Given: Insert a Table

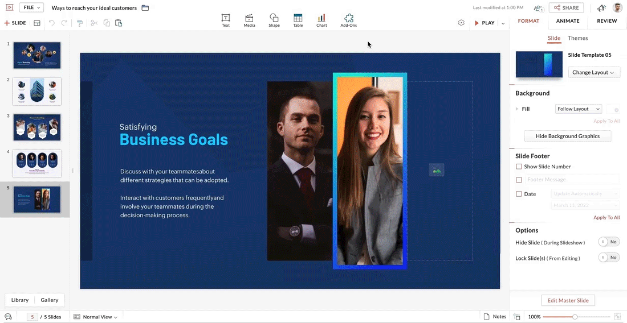Looking at the screenshot, I should click(298, 20).
